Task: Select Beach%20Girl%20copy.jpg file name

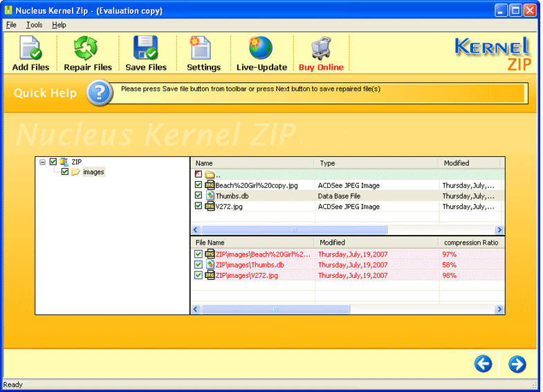Action: 257,185
